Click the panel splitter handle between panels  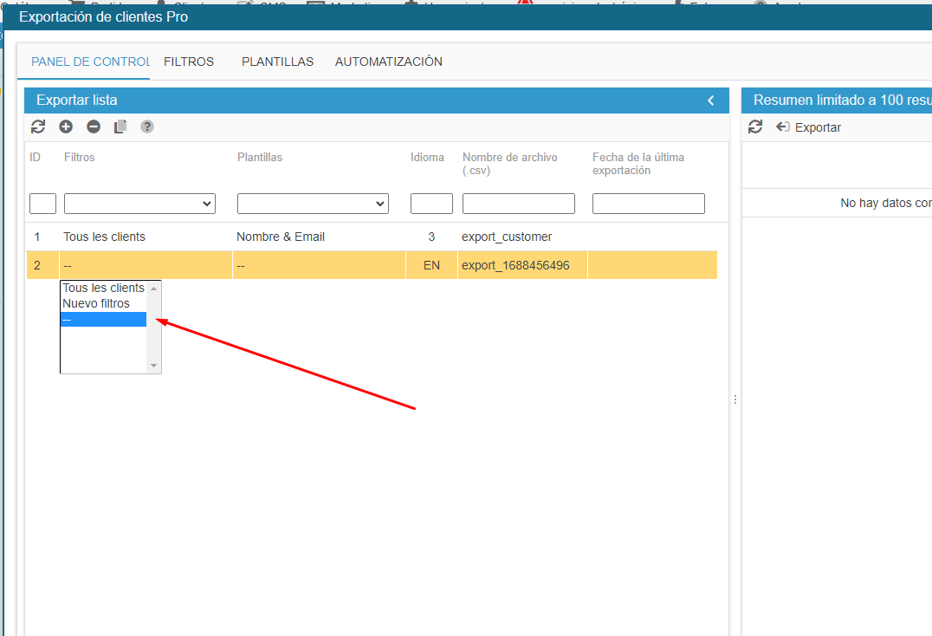pos(735,399)
